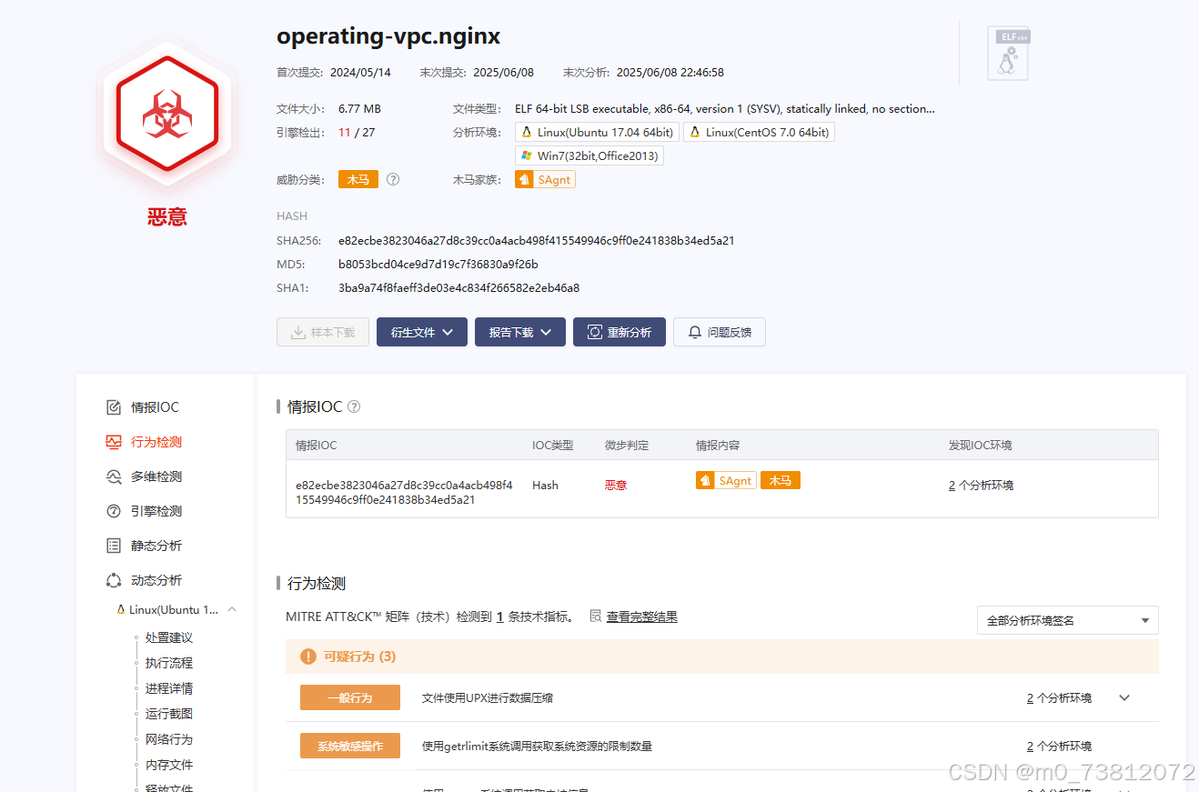Click the penguin icon in the sidebar Ubuntu node
Screen dimensions: 1199x792
pyautogui.click(x=121, y=609)
